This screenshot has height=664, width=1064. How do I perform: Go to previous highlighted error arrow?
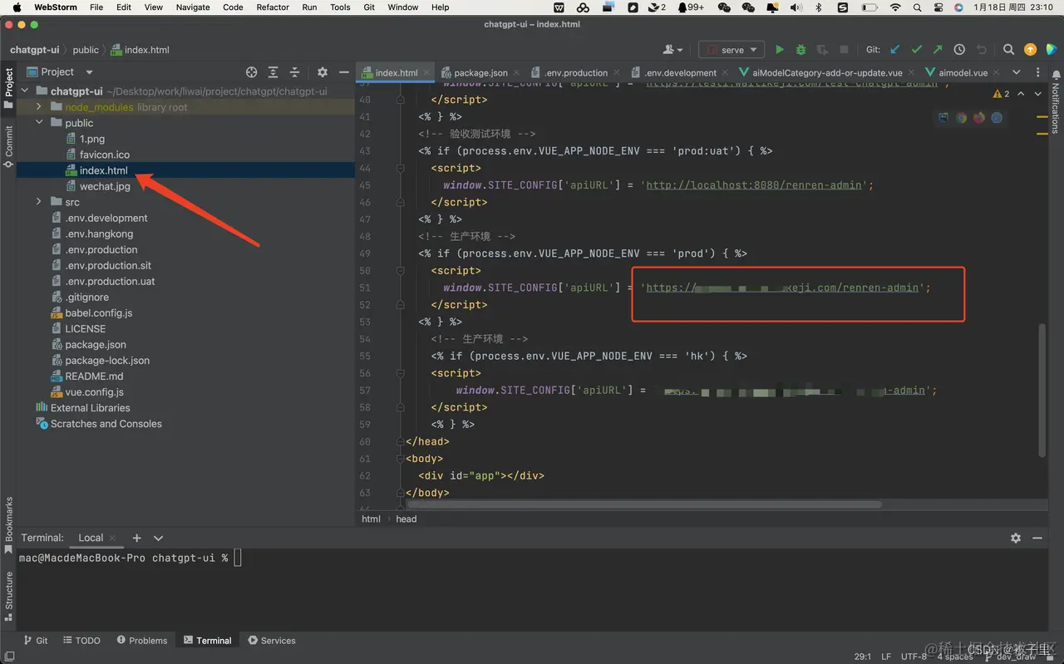click(x=1021, y=94)
